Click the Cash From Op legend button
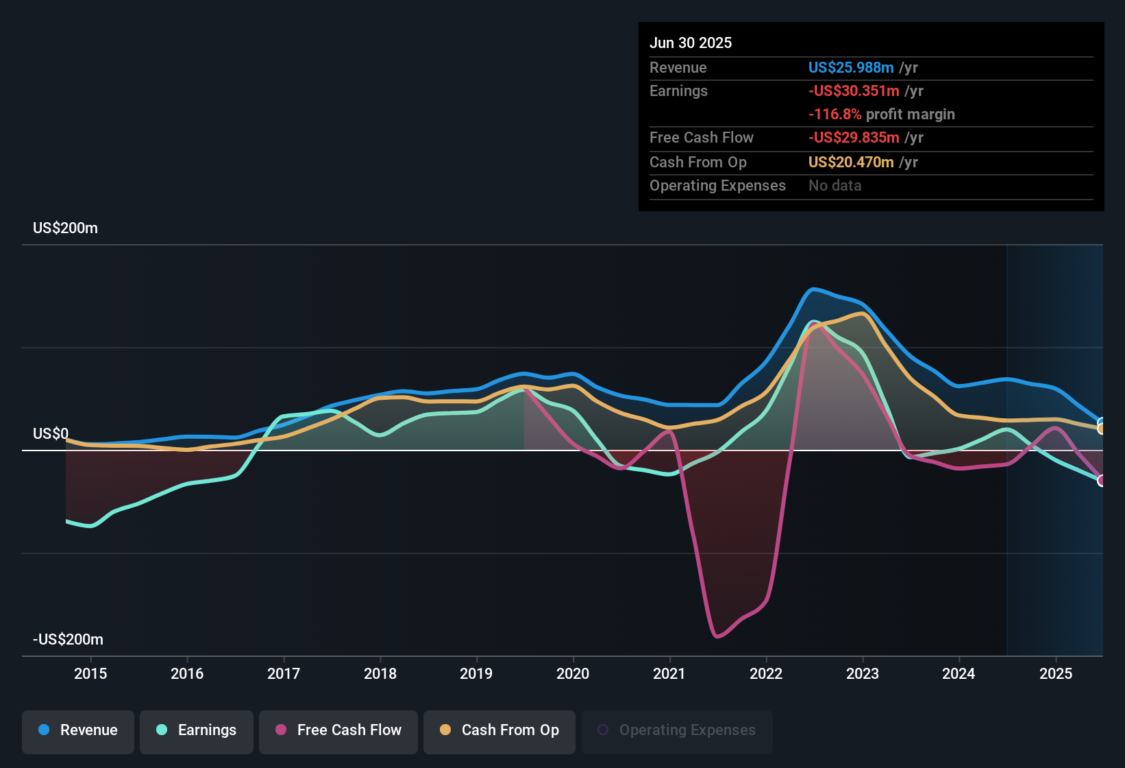 [x=499, y=731]
